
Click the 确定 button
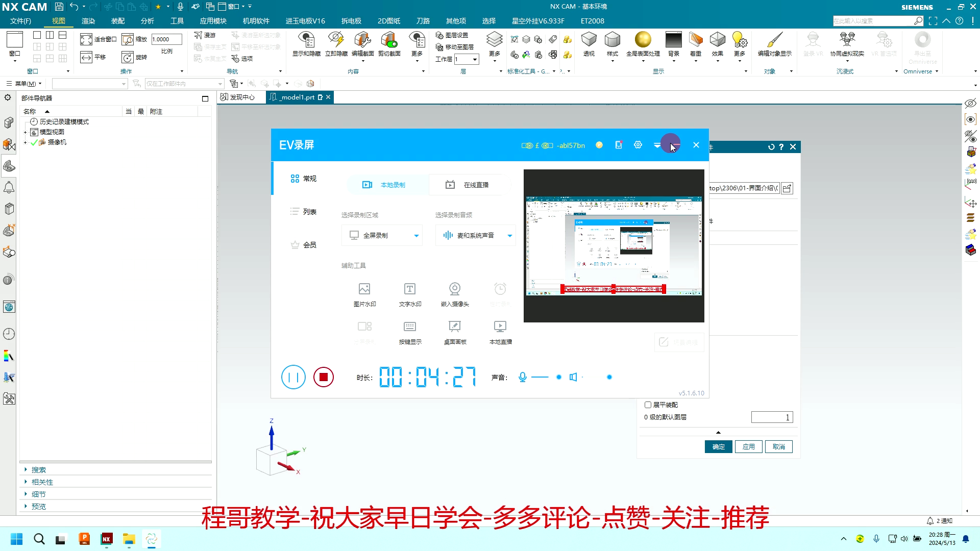pos(719,447)
